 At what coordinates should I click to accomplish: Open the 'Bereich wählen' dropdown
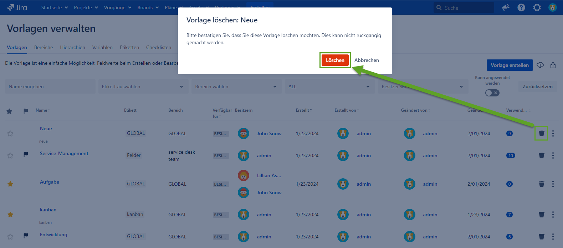236,86
